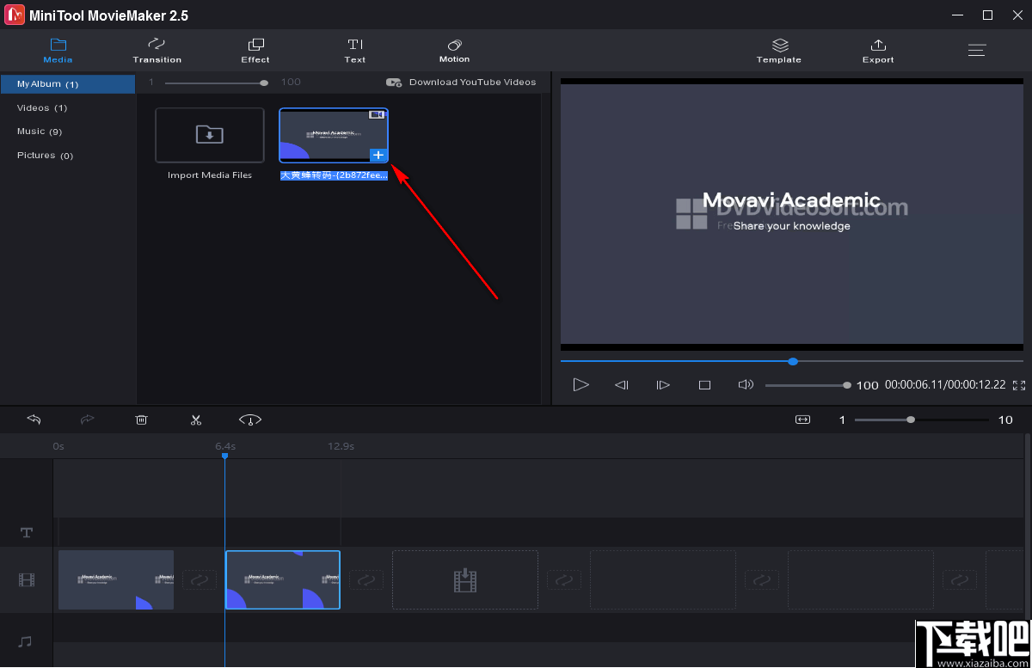Open the hamburger menu

click(x=977, y=50)
